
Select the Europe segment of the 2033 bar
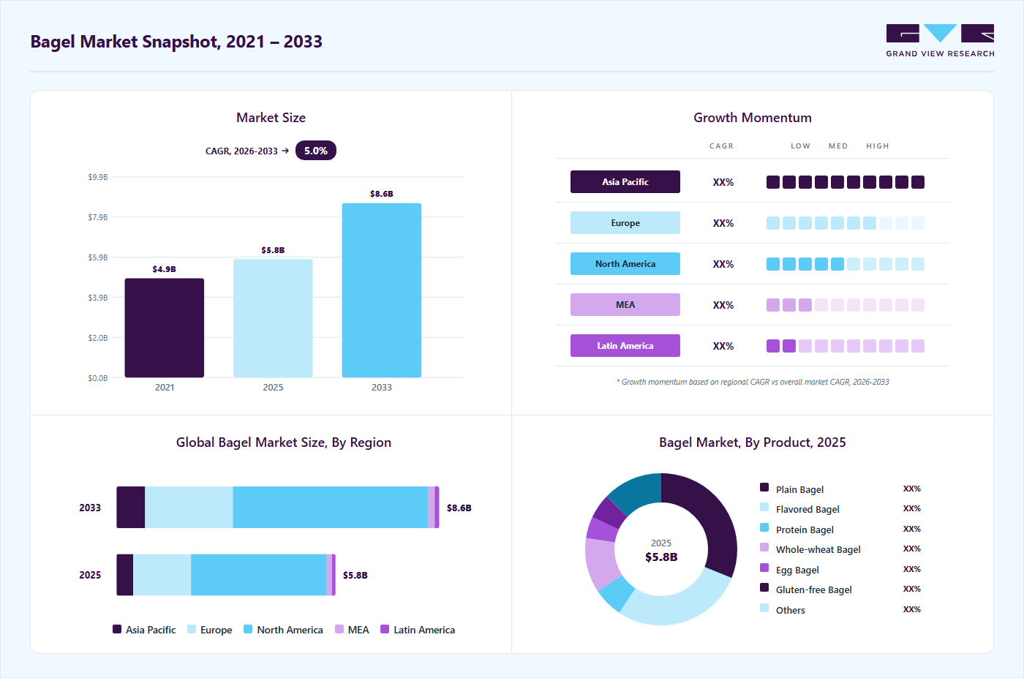[x=189, y=508]
